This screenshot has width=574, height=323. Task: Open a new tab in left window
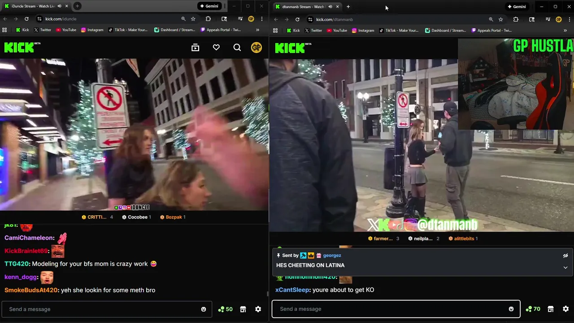pos(77,6)
